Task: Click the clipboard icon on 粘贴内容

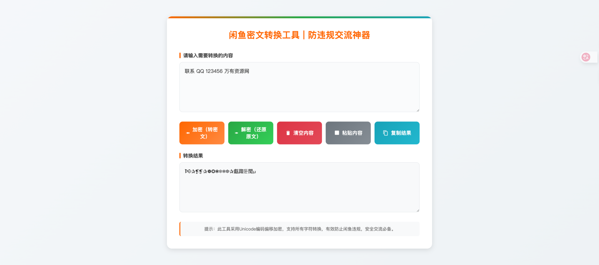Action: [337, 133]
